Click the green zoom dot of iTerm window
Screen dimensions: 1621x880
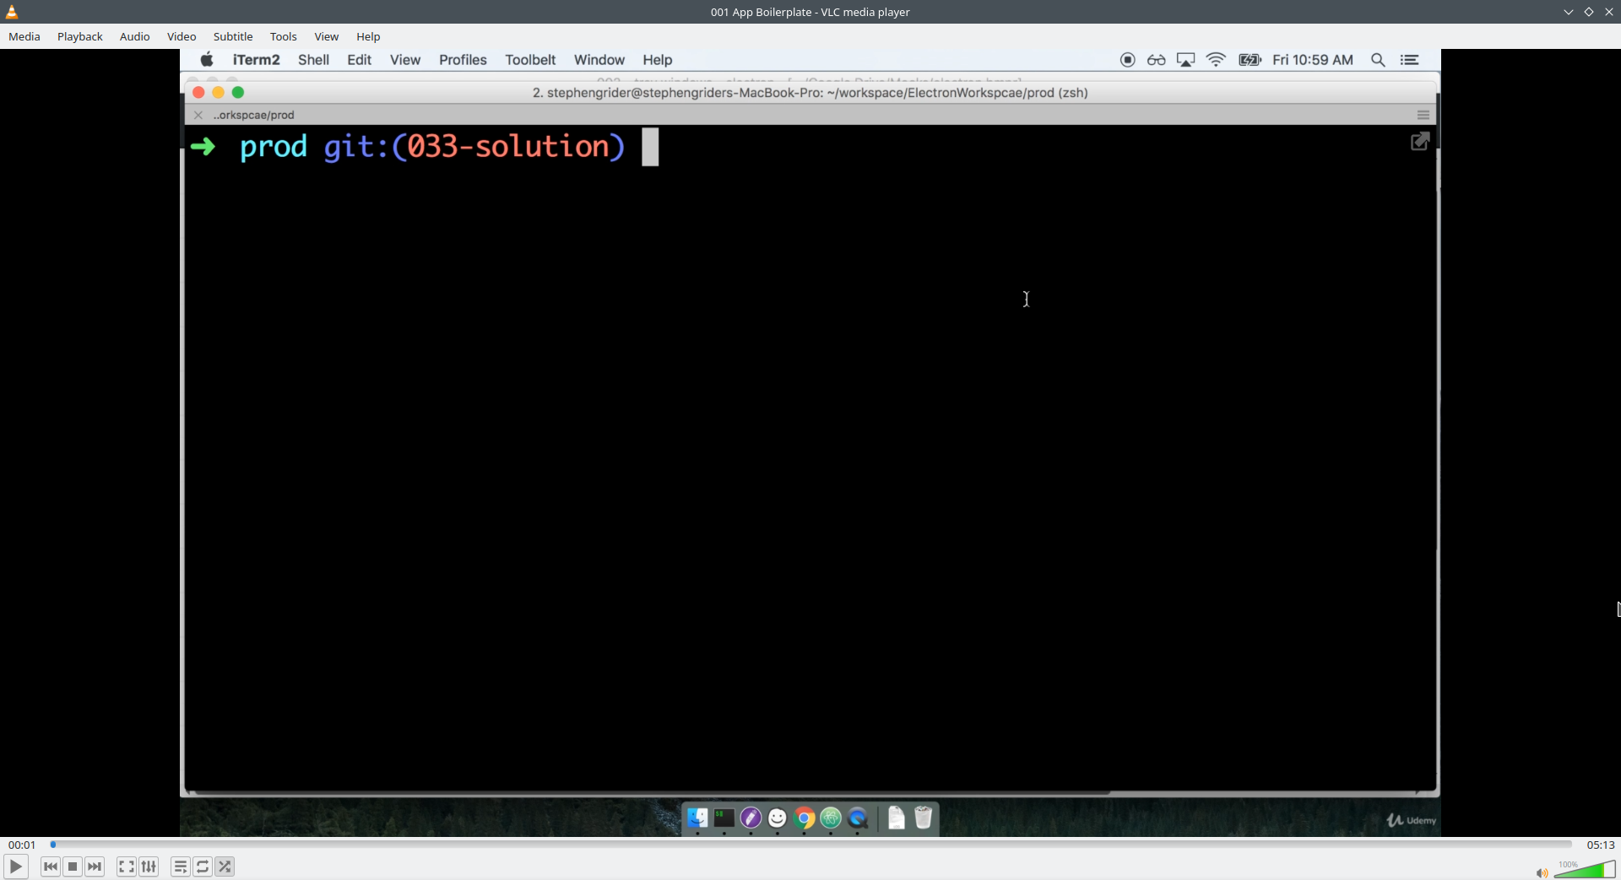click(x=238, y=92)
